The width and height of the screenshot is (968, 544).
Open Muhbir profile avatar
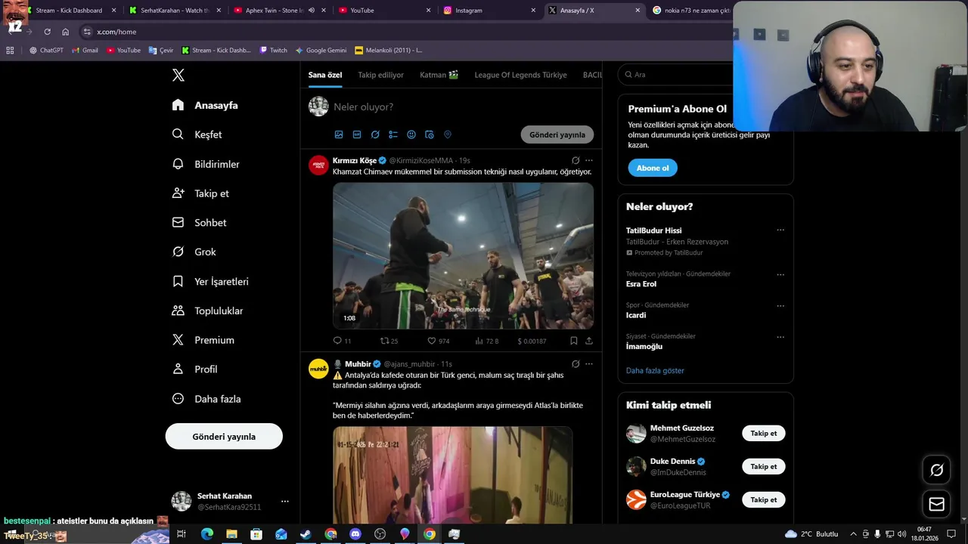click(318, 368)
